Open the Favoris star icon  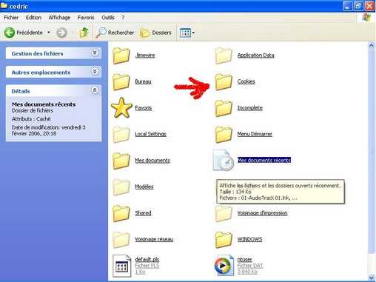121,107
